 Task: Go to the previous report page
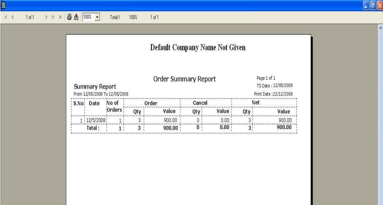click(x=13, y=17)
